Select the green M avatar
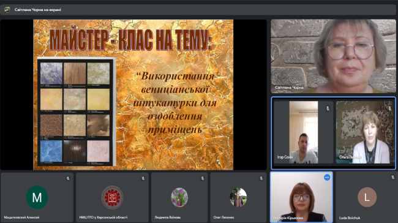Viewport: 398px width, 223px height. coord(37,197)
